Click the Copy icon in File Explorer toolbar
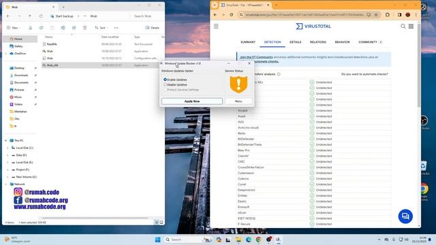This screenshot has height=245, width=436. tap(41, 28)
